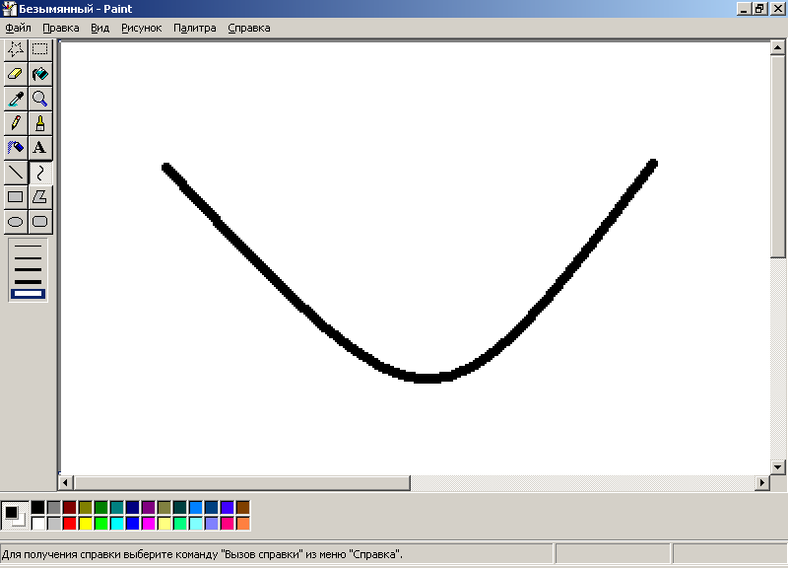Pick the purple color swatch
Viewport: 788px width, 568px height.
tap(149, 507)
